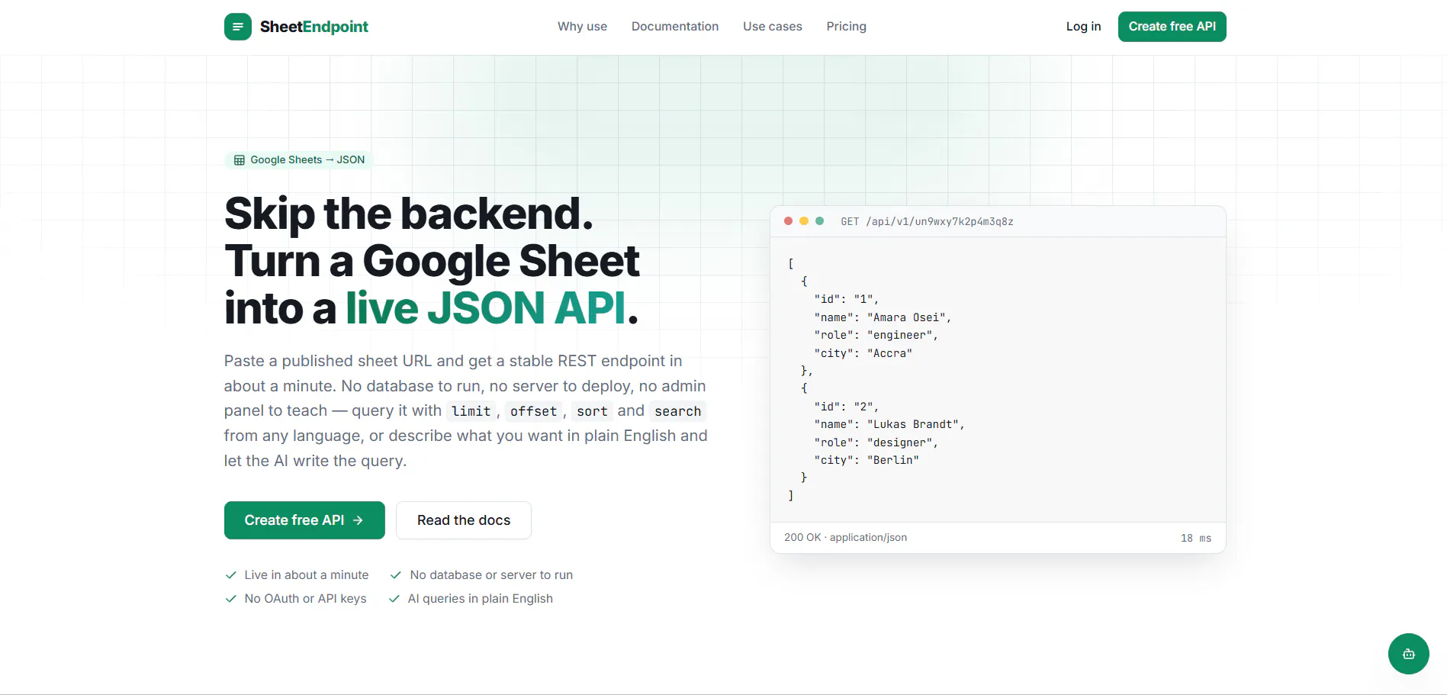
Task: Click the SheetEndpoint brand name
Action: click(314, 27)
